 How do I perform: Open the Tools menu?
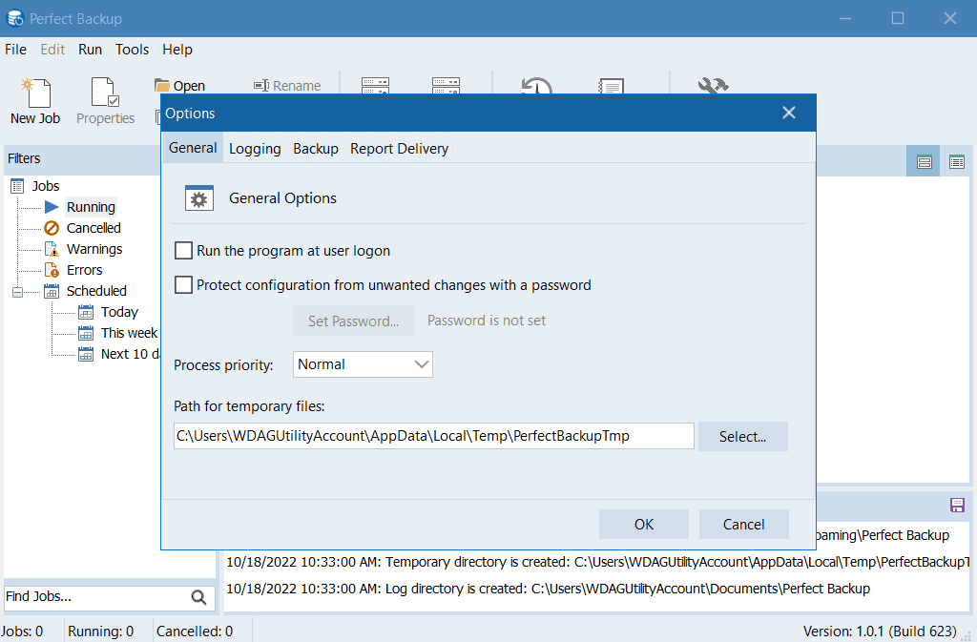coord(133,50)
